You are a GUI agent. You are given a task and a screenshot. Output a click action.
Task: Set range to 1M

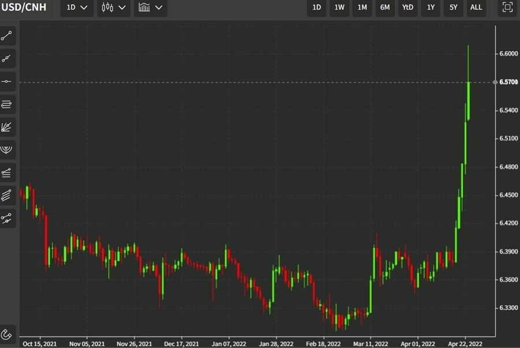[362, 8]
